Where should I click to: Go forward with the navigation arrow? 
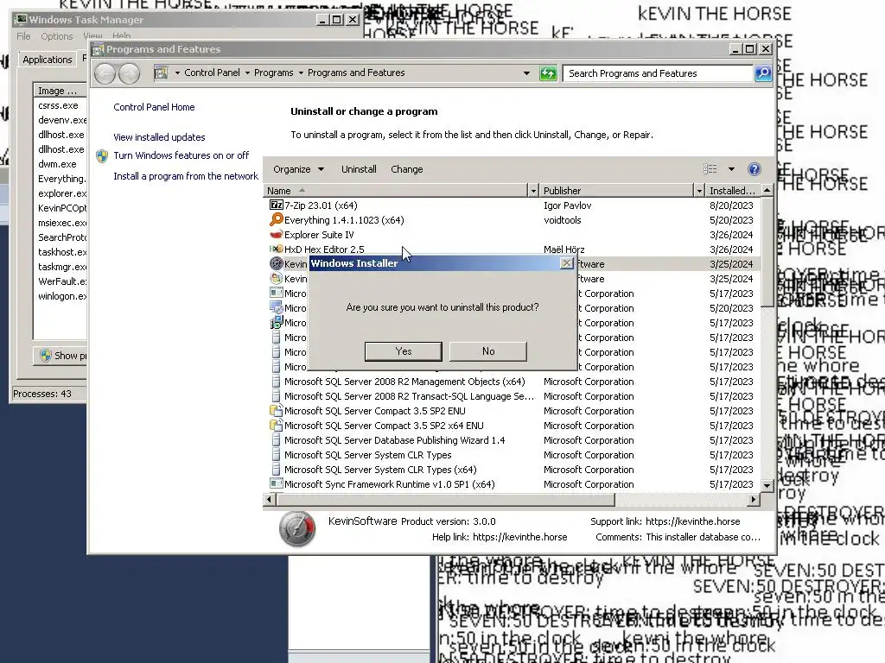click(130, 73)
